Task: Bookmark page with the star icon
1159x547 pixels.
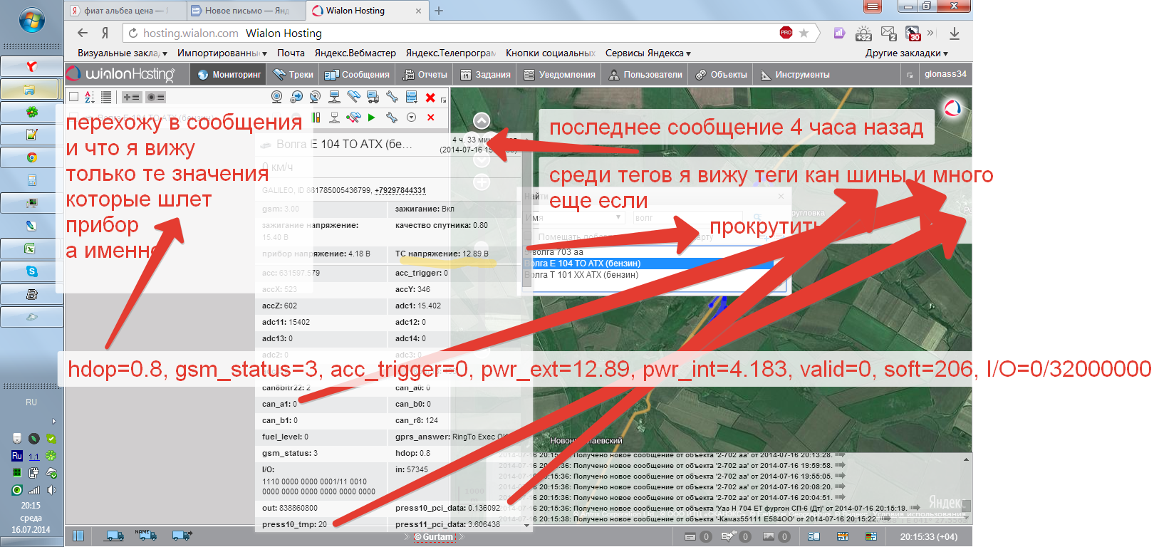Action: 804,33
